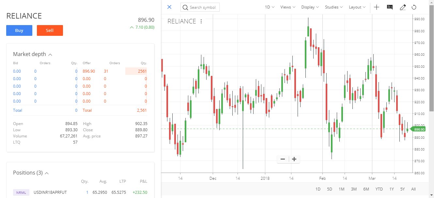Viewport: 434px width, 198px height.
Task: Select the 1M range
Action: pos(341,189)
